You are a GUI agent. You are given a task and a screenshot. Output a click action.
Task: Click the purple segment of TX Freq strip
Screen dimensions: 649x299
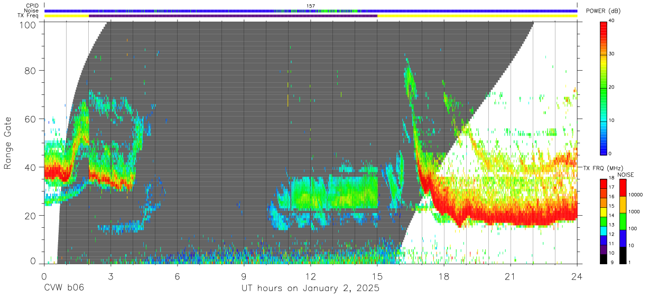tap(233, 16)
